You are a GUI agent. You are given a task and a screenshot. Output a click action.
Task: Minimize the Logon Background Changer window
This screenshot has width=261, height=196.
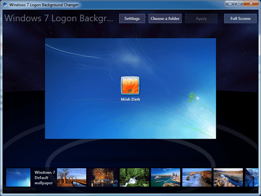coord(230,4)
